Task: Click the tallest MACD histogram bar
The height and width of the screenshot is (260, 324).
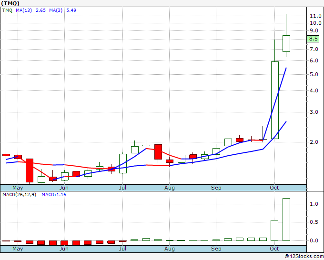Action: click(x=286, y=220)
